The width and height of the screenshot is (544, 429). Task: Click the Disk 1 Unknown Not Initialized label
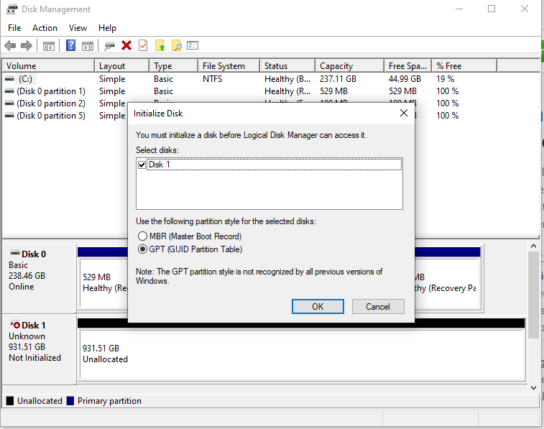click(x=38, y=349)
